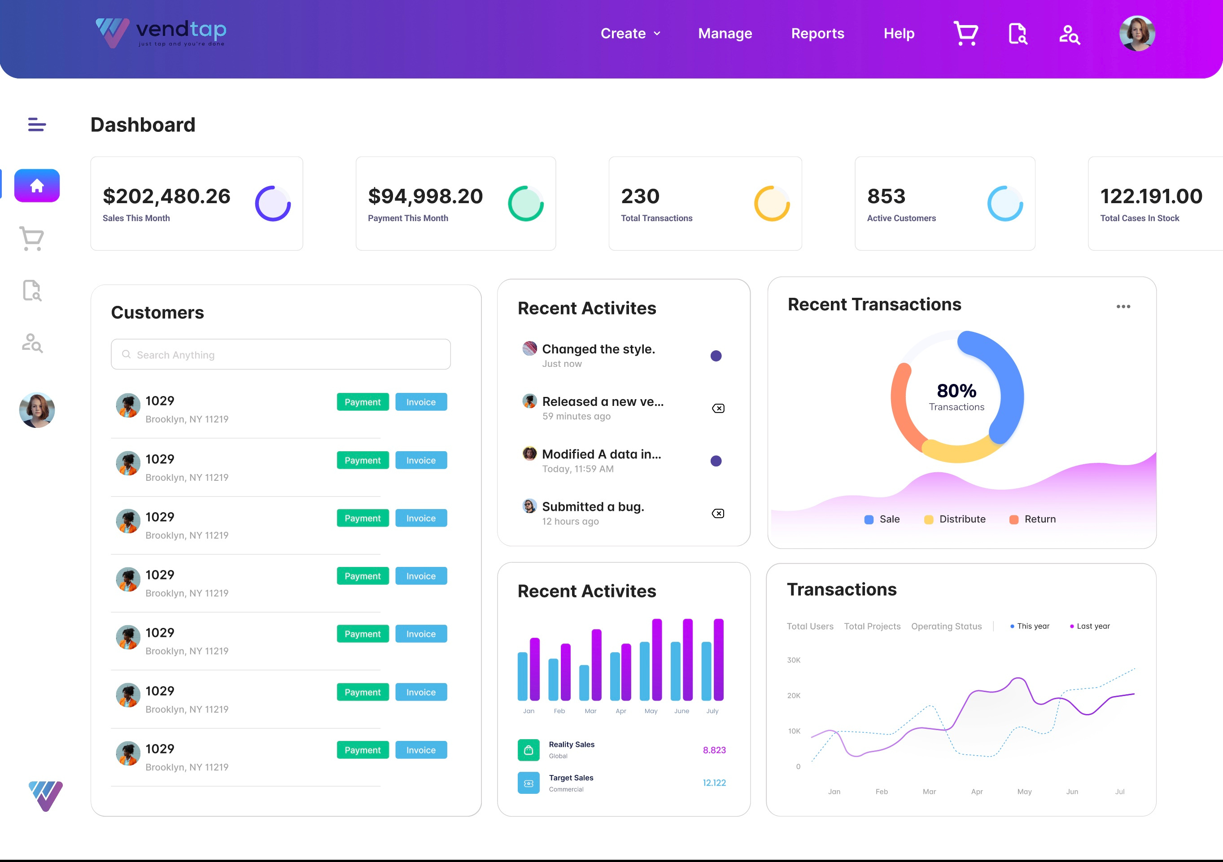Toggle the Sale legend swatch
This screenshot has width=1223, height=862.
(869, 520)
